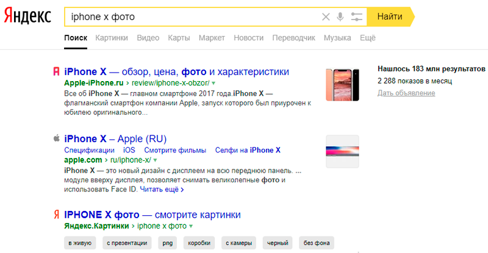Click the Яндекс logo
This screenshot has width=488, height=253.
(27, 16)
